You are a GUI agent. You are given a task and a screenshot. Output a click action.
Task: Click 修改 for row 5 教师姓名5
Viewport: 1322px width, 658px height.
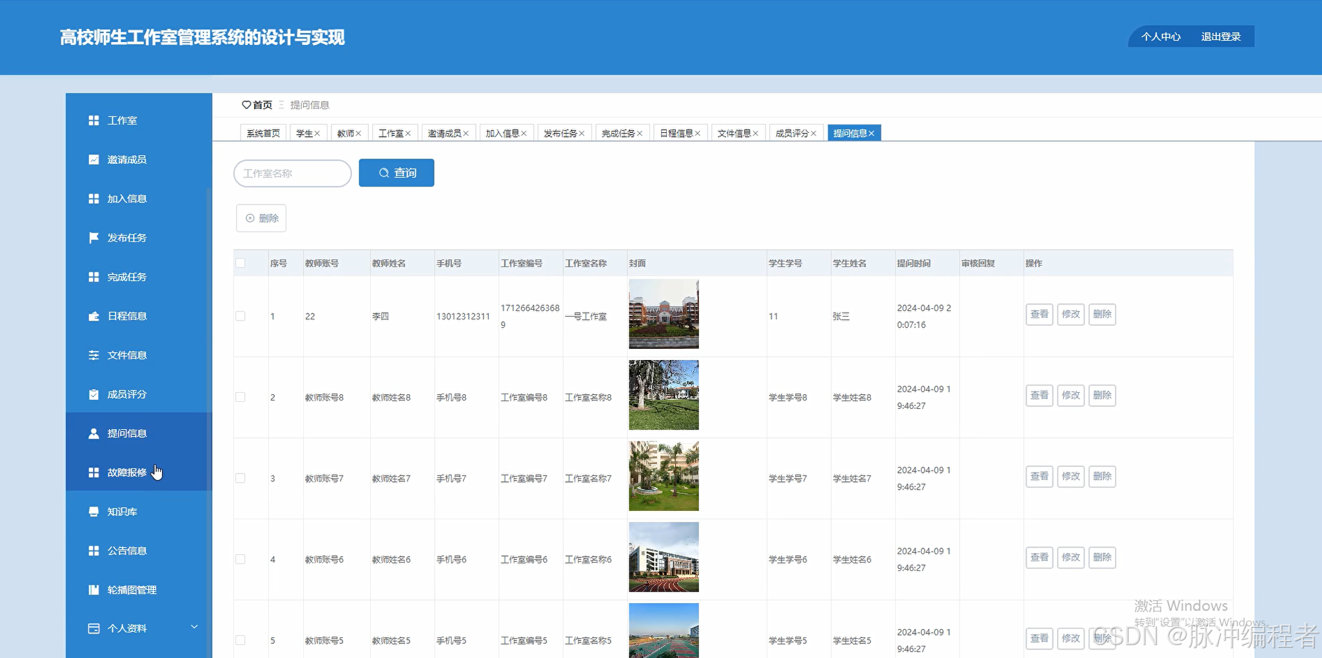pyautogui.click(x=1071, y=639)
